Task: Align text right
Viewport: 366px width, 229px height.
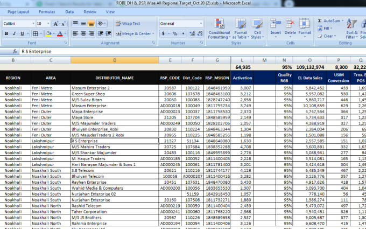Action: [x=91, y=33]
